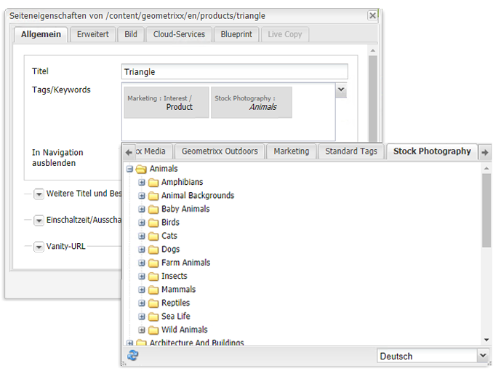Expand the Vanity-URL section
Screen dimensions: 493x369
39,247
